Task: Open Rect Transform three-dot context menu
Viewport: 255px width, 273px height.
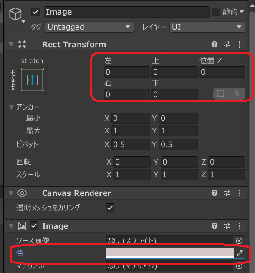Action: [240, 44]
